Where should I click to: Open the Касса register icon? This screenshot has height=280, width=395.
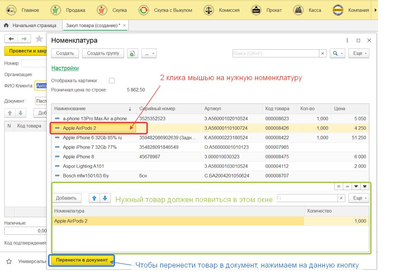(298, 10)
